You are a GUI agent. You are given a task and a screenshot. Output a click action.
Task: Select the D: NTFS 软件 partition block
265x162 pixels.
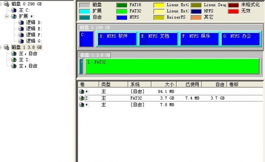tap(117, 39)
